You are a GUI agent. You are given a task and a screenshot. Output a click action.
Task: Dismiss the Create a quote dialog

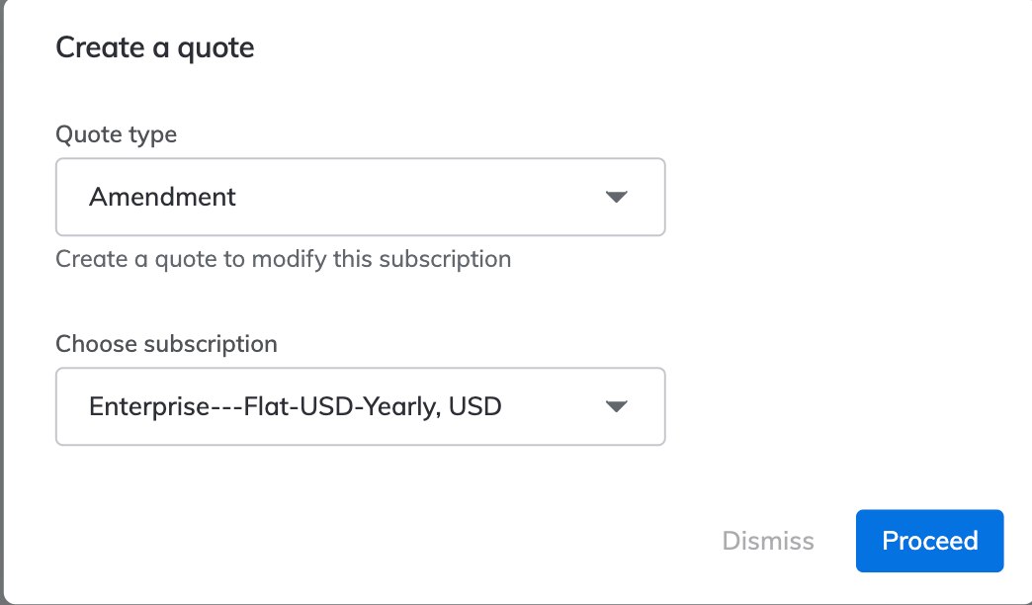(x=768, y=541)
